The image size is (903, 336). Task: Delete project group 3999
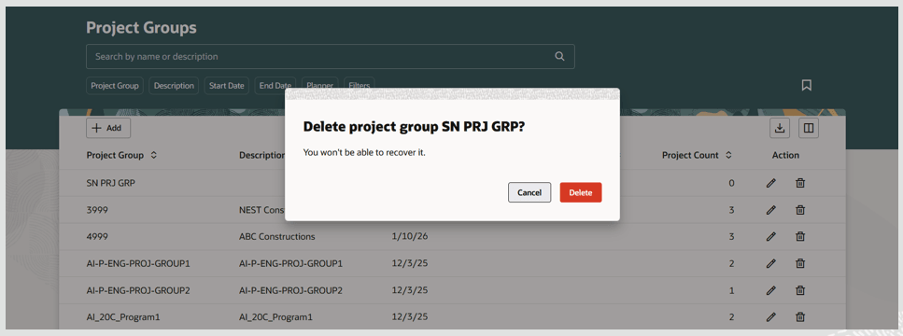800,210
